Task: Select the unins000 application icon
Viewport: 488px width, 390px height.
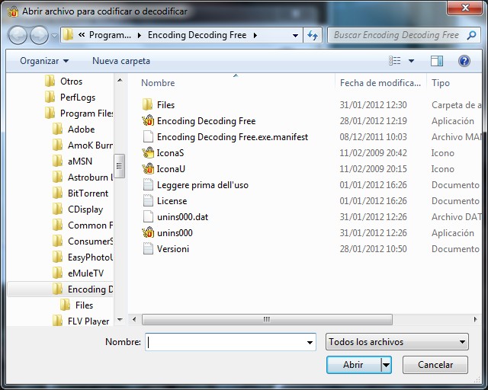Action: click(148, 232)
